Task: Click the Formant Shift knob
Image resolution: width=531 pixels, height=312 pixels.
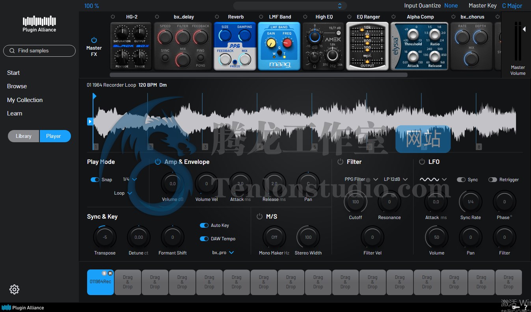Action: [x=173, y=237]
